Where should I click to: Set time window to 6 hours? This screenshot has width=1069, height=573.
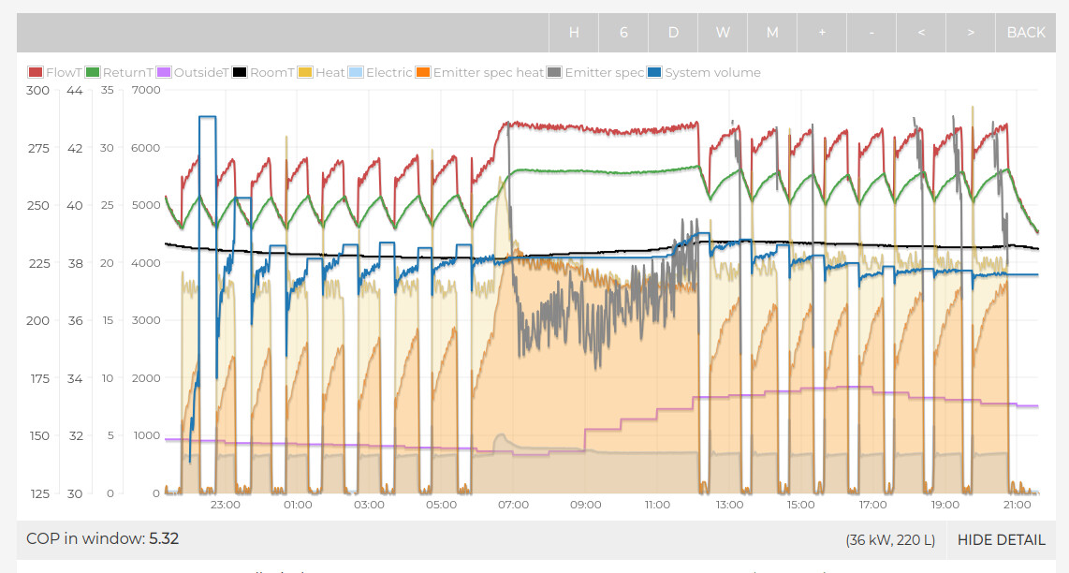tap(623, 33)
